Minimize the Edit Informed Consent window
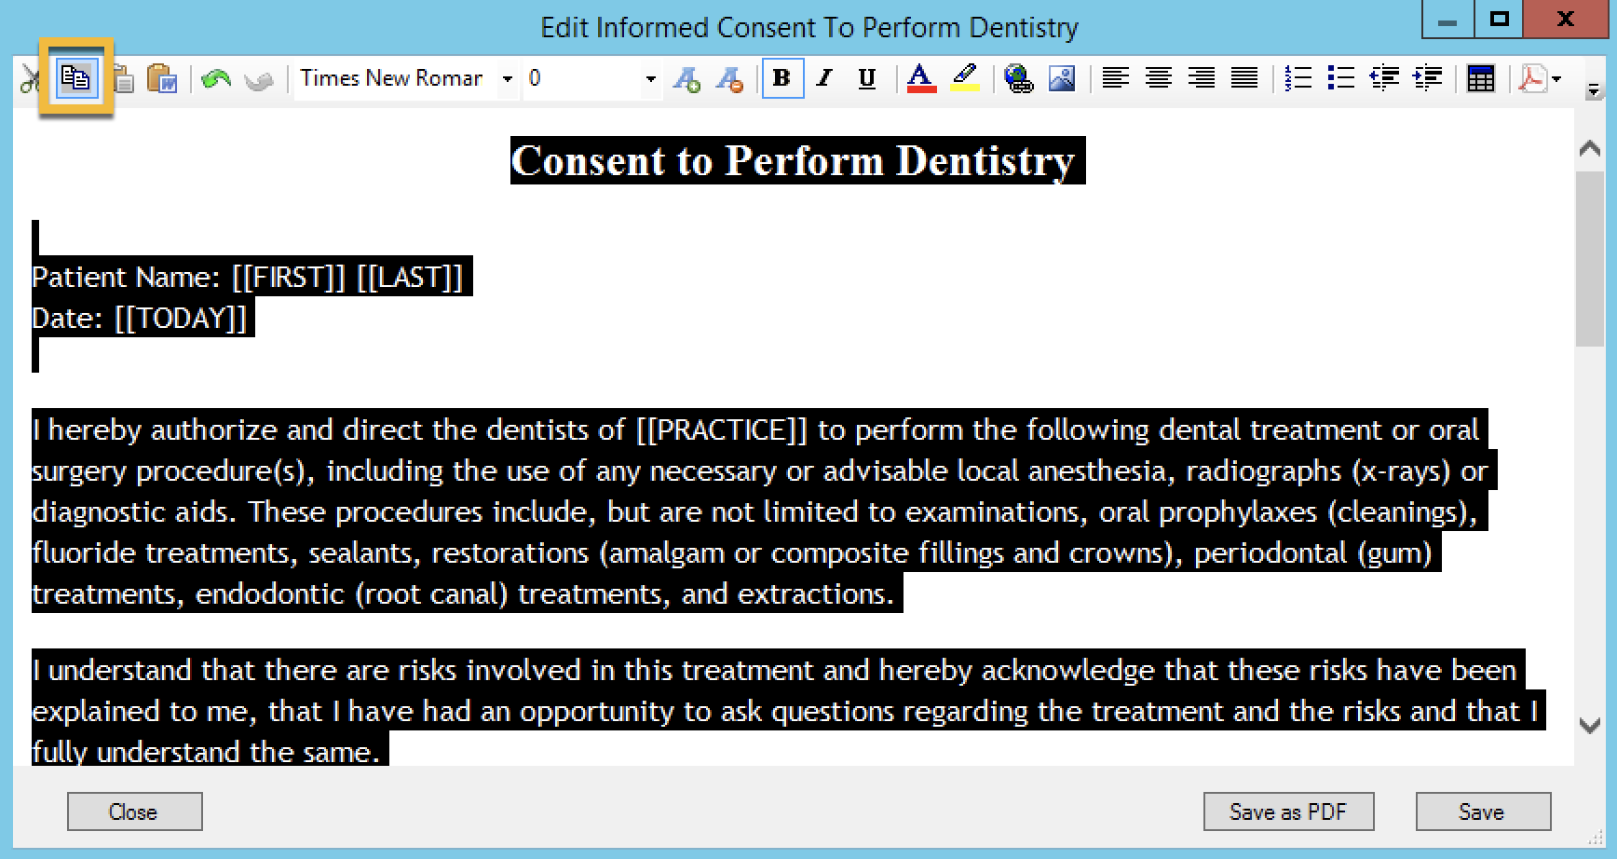1617x859 pixels. point(1447,20)
